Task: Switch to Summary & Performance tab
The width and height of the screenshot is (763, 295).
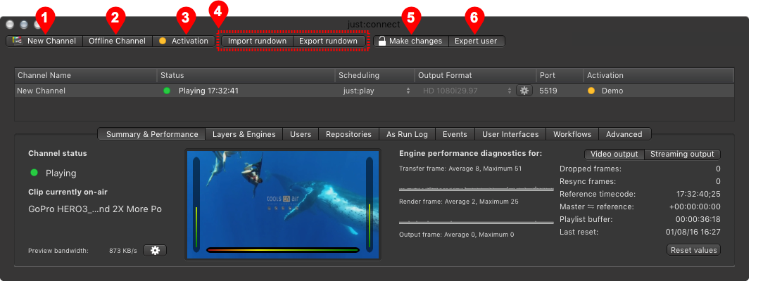Action: click(x=152, y=134)
